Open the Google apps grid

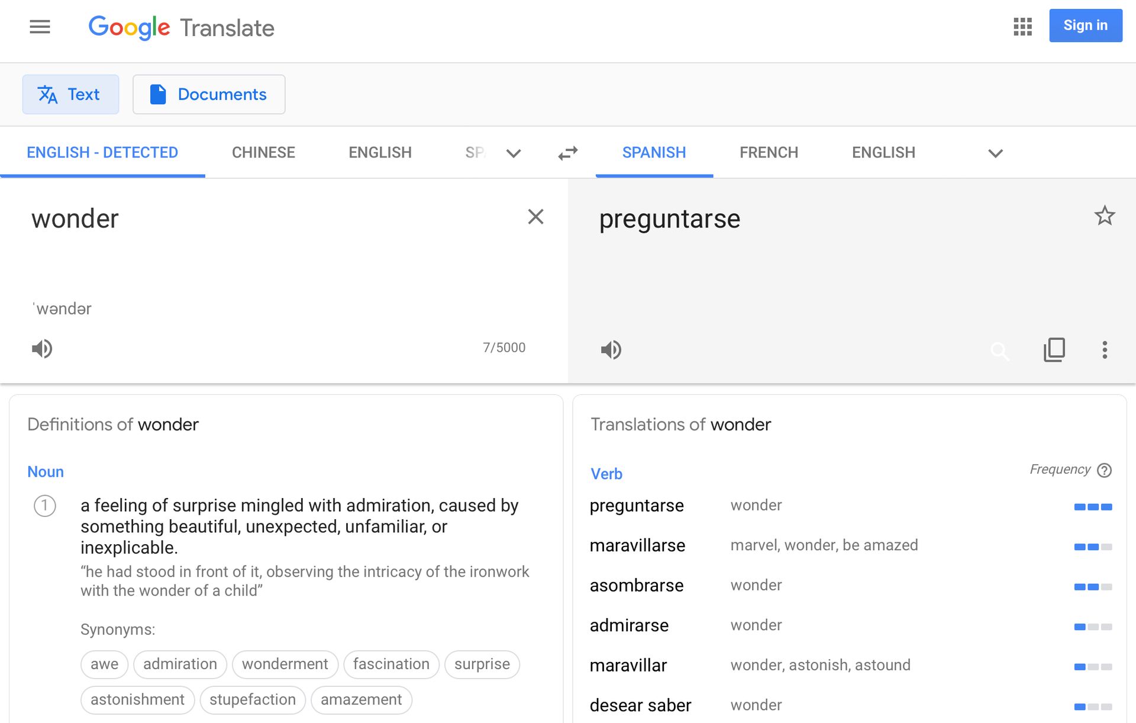(1022, 27)
